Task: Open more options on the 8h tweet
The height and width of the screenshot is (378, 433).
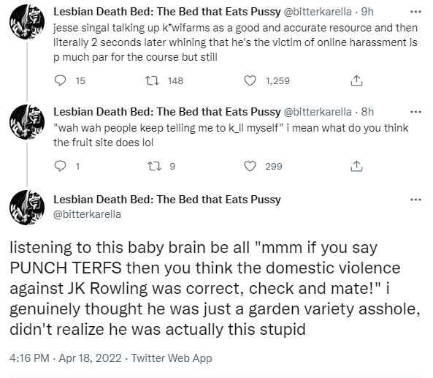Action: point(415,112)
